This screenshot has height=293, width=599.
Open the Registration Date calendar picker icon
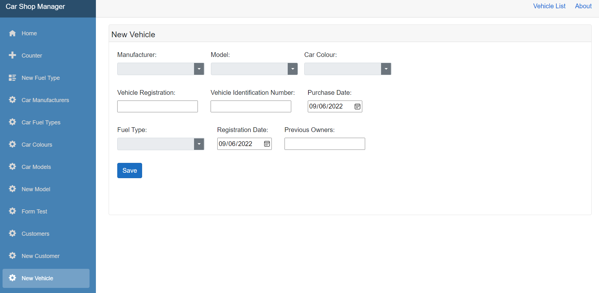pyautogui.click(x=267, y=144)
